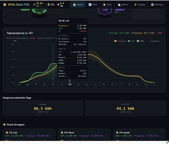Click the lightning icon in Energie tab
Image resolution: width=169 pixels, height=144 pixels.
tap(135, 5)
